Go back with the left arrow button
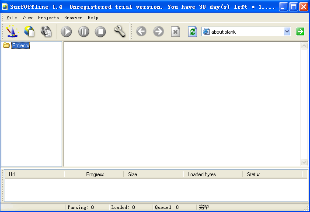Viewport: 310px width, 212px height. pyautogui.click(x=141, y=31)
